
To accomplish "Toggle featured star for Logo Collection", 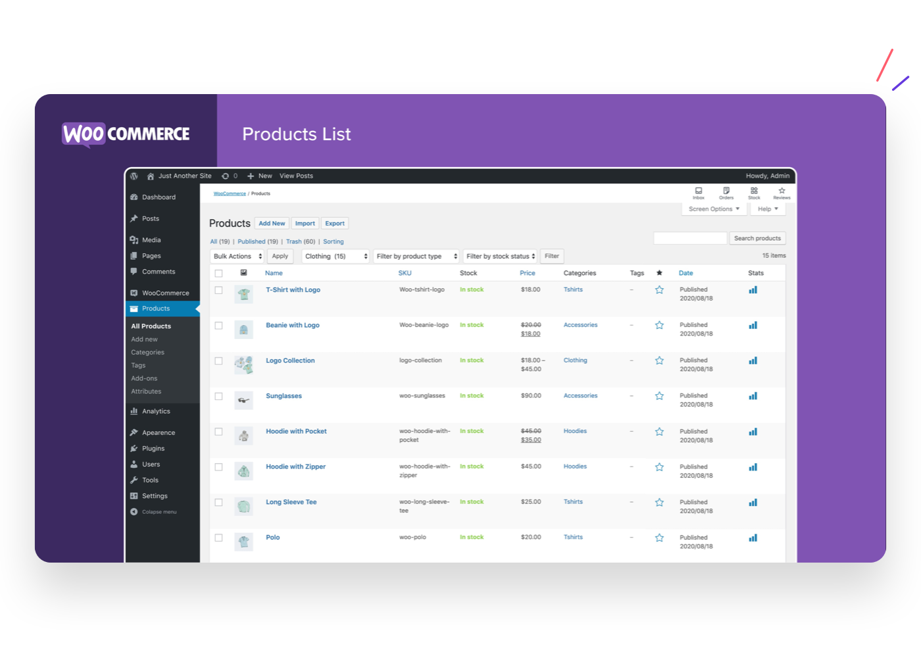I will [x=659, y=361].
